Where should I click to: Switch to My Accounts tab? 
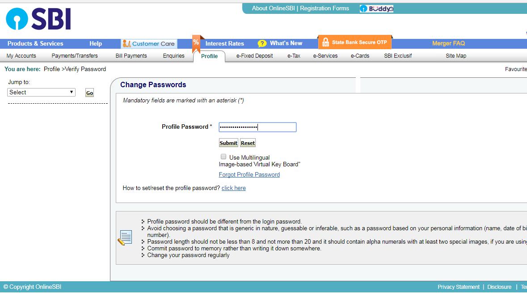click(x=21, y=56)
